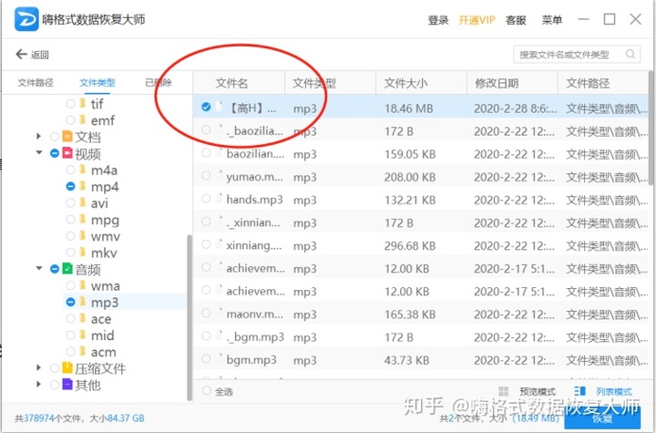Toggle the mp4 folder checkbox
The height and width of the screenshot is (433, 656).
71,186
